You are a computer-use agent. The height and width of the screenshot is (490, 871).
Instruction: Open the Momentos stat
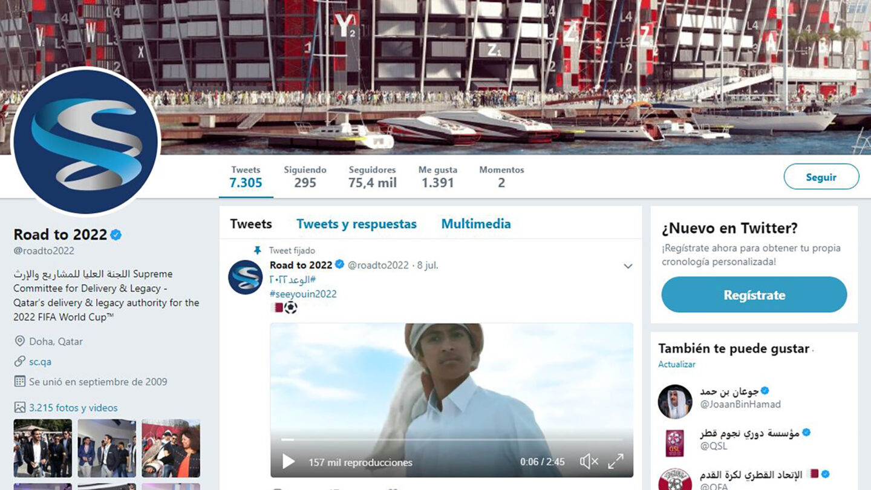[x=501, y=177]
